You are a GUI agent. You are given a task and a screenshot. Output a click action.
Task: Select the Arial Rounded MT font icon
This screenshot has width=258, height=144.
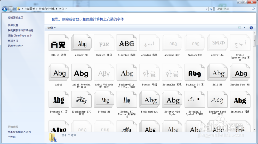82,72
